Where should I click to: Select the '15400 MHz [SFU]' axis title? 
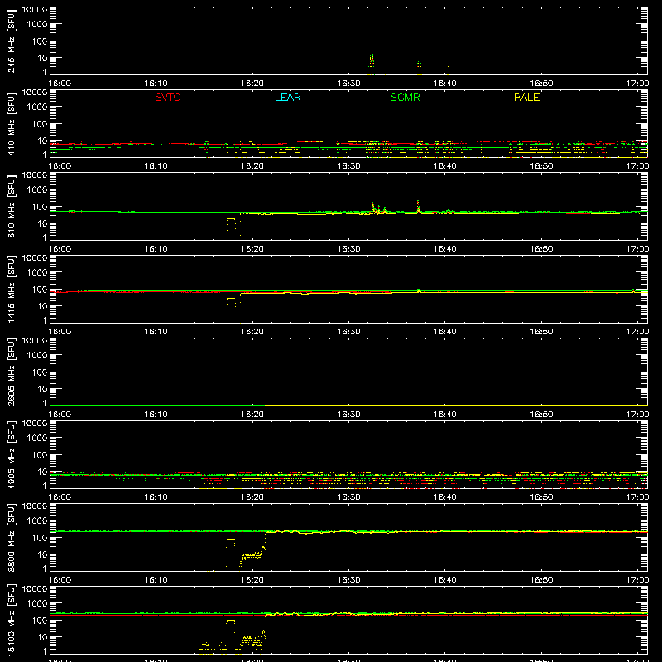point(12,620)
